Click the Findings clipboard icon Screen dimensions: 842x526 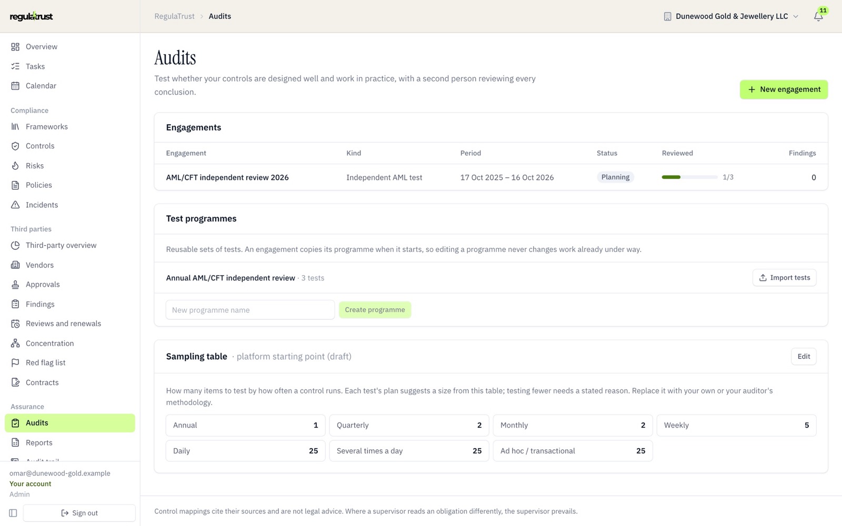coord(15,304)
